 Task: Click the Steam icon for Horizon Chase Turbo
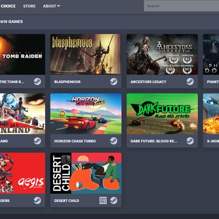(x=114, y=141)
